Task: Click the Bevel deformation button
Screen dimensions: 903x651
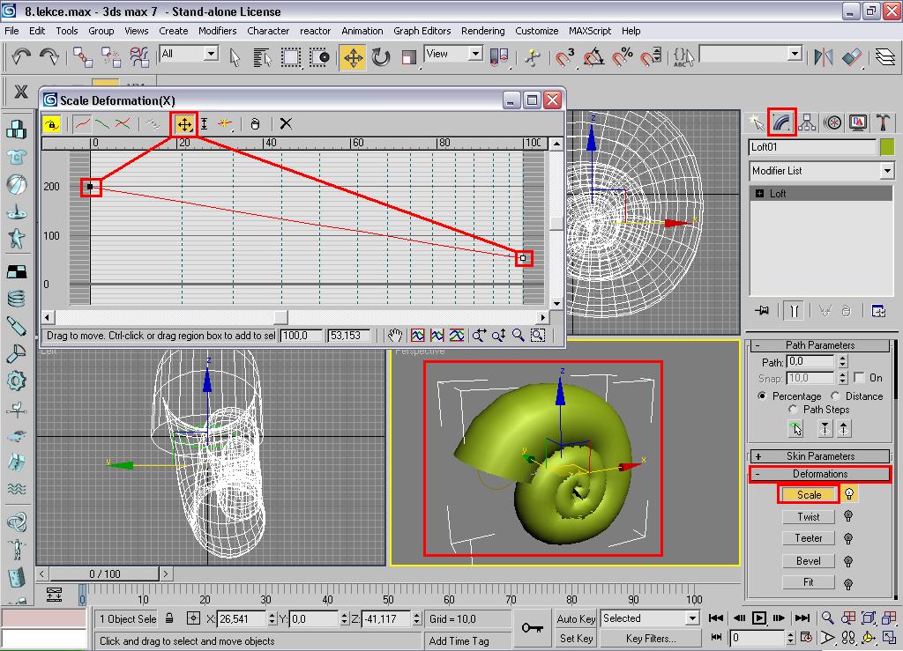Action: pos(809,561)
